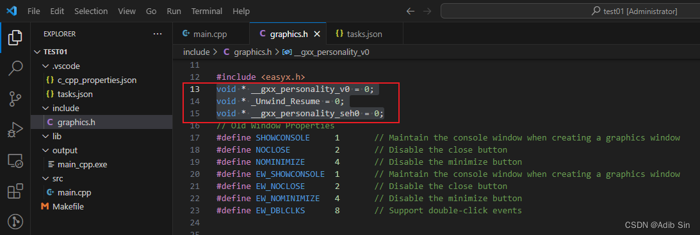Click the search magnifier in command center
This screenshot has height=235, width=700.
pyautogui.click(x=596, y=11)
